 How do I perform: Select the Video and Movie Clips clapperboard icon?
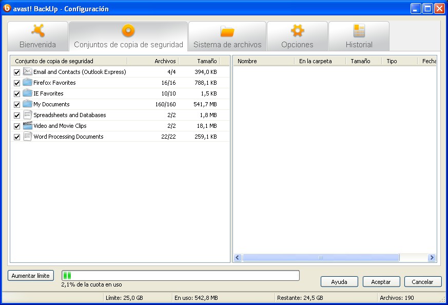coord(27,125)
